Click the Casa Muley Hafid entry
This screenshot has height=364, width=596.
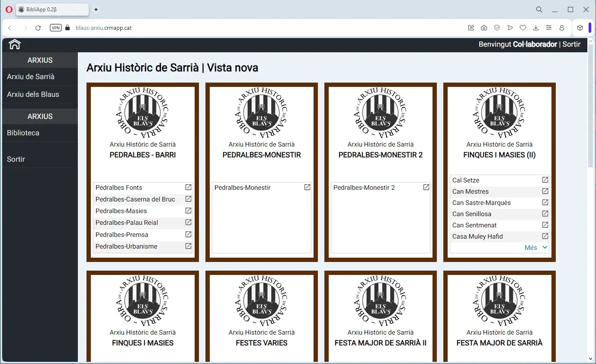tap(477, 236)
